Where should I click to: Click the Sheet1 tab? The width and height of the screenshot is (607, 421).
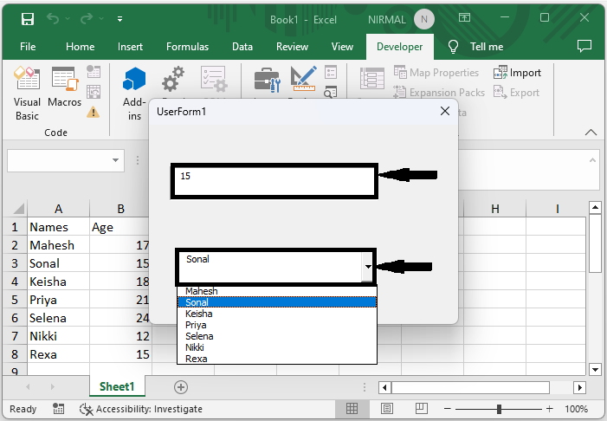click(x=117, y=386)
